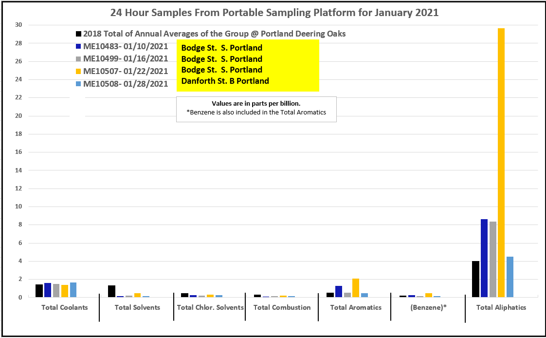The image size is (546, 338).
Task: Select the black Total Aliphatics bar
Action: [x=475, y=279]
